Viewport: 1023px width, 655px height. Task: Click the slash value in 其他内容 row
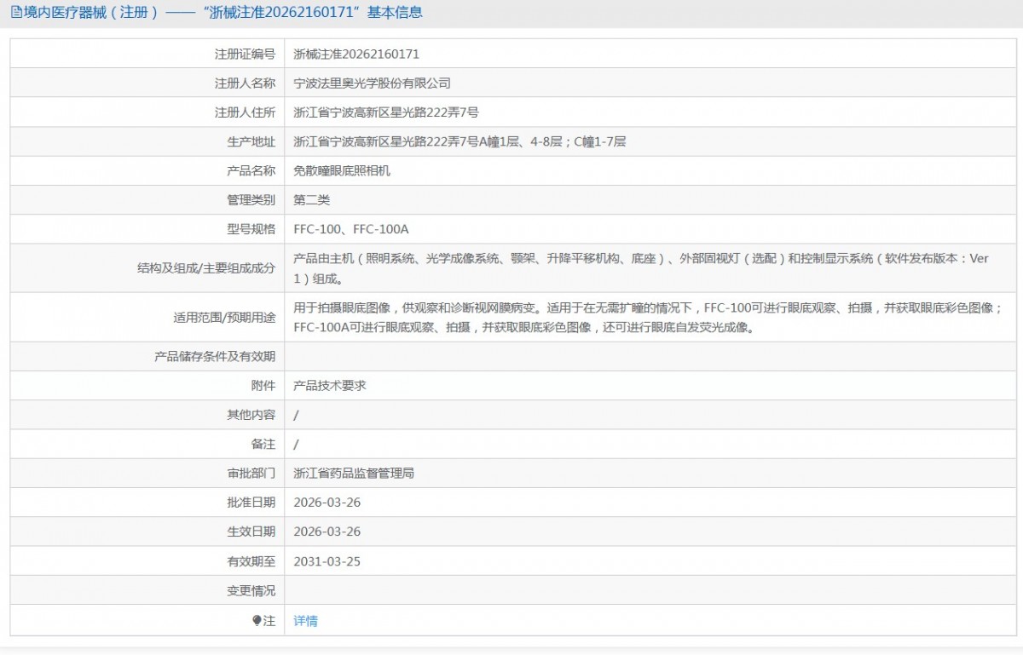click(296, 415)
